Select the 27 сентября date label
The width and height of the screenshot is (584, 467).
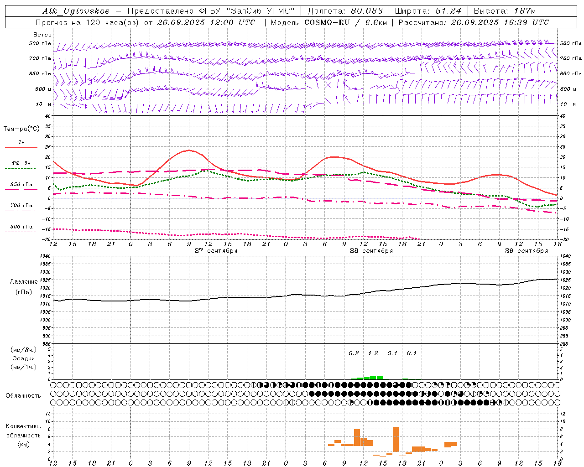(216, 251)
